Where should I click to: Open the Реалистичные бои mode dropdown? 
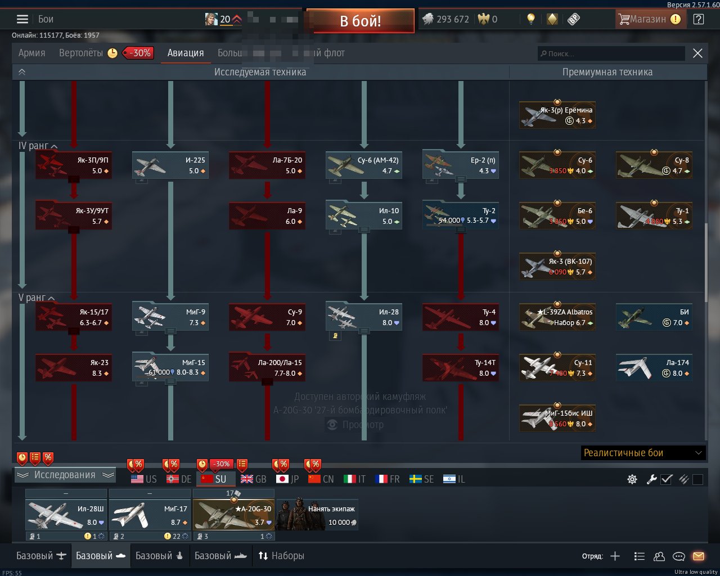pos(643,453)
